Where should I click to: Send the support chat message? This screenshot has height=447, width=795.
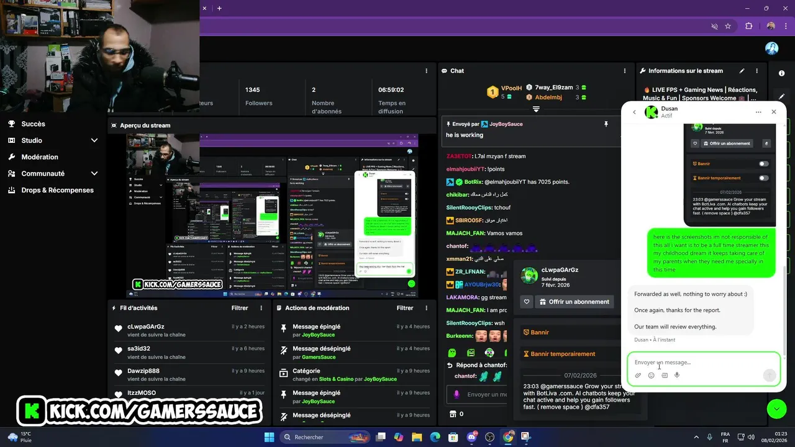[x=769, y=375]
